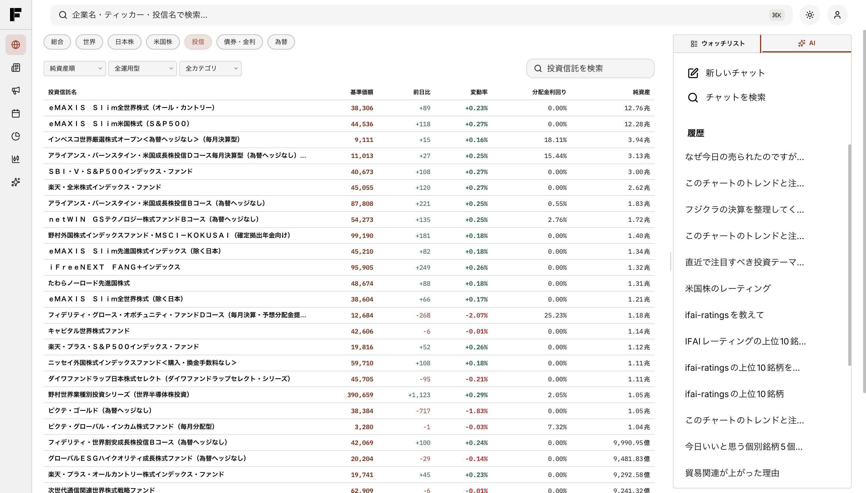Screen dimensions: 866x493
Task: Sort by 変動率 column header
Action: 479,92
